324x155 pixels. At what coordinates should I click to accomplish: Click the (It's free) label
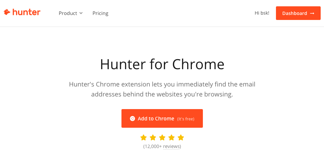[x=186, y=119]
